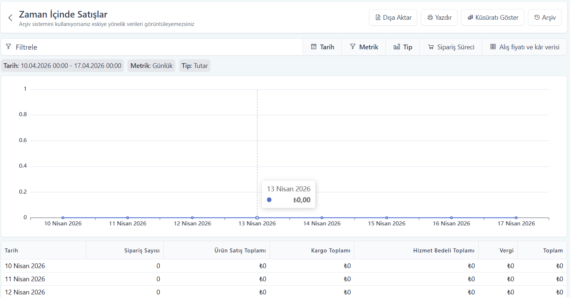Open the Tip filter option
The width and height of the screenshot is (570, 297).
(403, 47)
